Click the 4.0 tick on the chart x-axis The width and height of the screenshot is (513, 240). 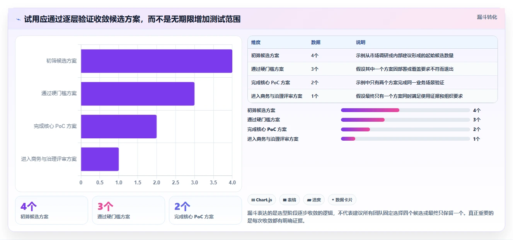tap(232, 182)
